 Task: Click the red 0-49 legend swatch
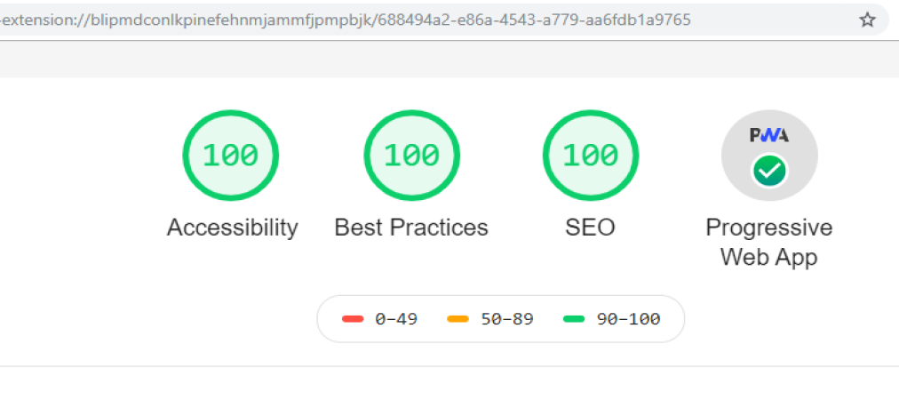(x=353, y=319)
